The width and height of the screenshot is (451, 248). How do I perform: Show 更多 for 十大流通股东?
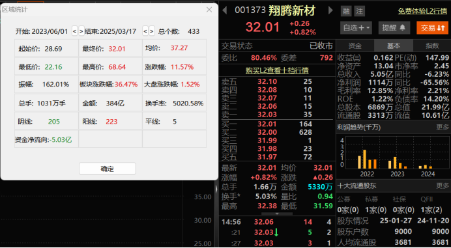tap(442, 186)
